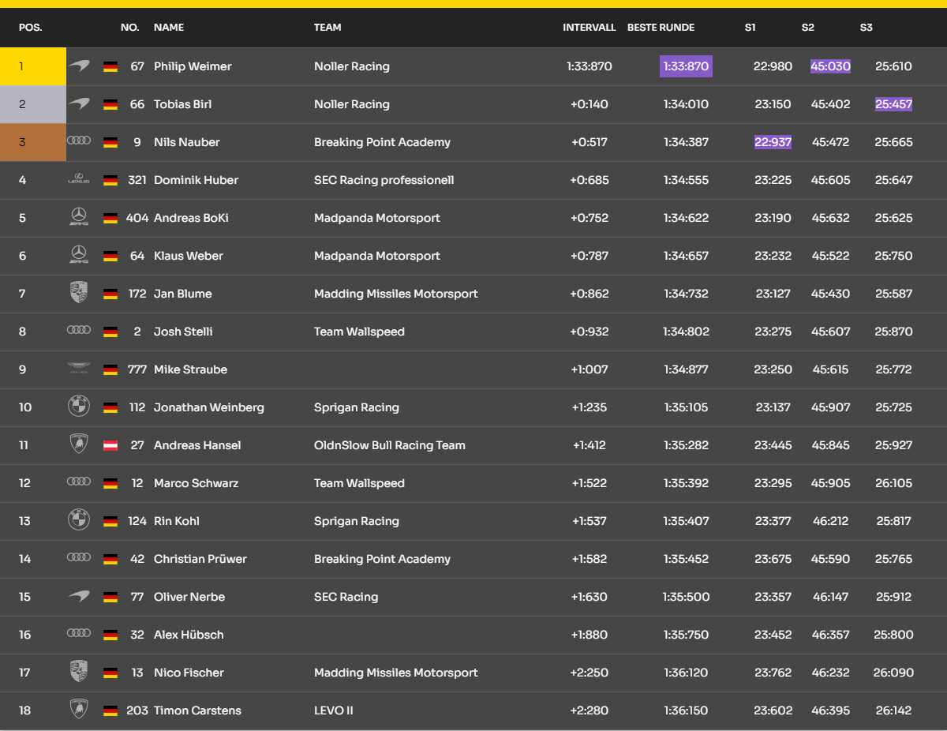Click the gold position 1 cell

pos(33,66)
